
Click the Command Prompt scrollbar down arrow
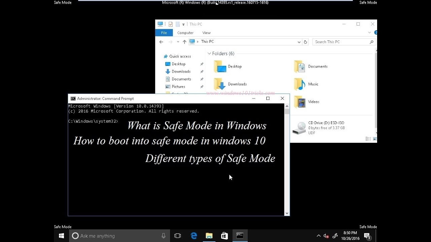(287, 213)
